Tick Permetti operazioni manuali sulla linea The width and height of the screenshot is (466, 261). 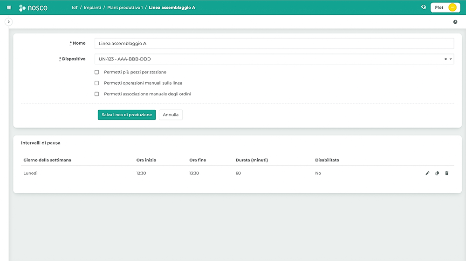coord(97,83)
